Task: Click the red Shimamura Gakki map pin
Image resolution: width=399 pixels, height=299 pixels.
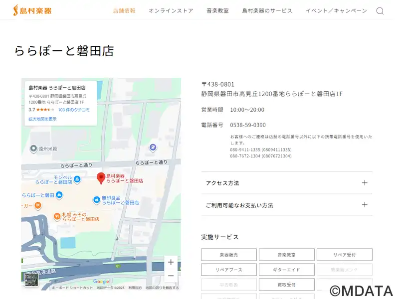Action: click(101, 177)
